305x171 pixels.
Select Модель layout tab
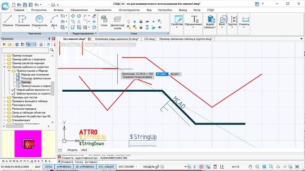click(72, 150)
